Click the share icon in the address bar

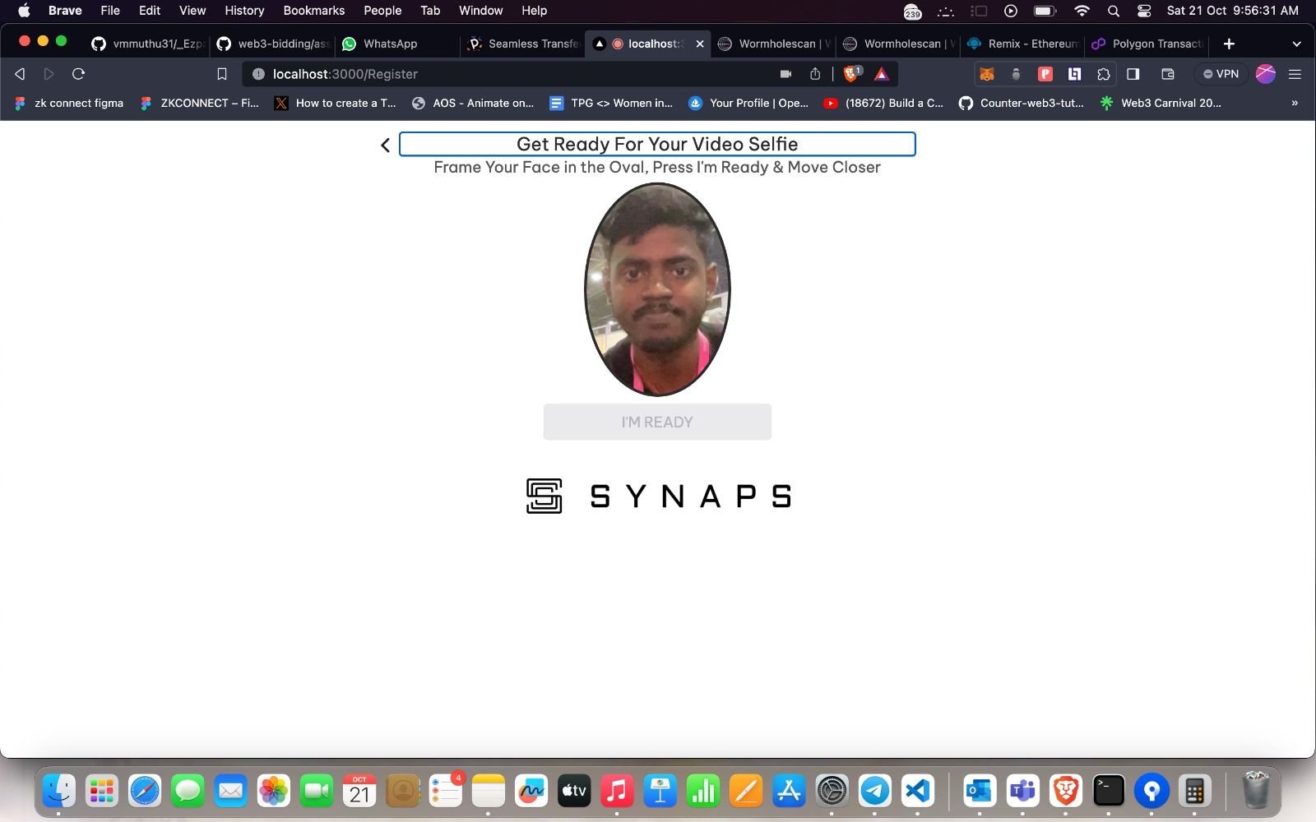(x=815, y=74)
